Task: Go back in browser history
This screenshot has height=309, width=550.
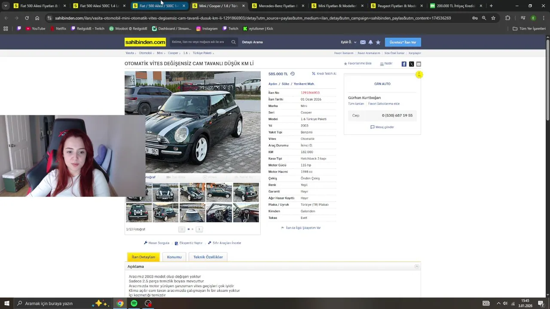Action: click(6, 18)
